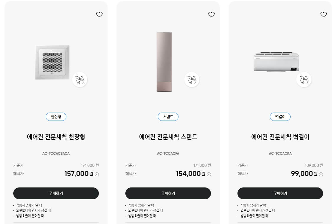Image resolution: width=336 pixels, height=224 pixels.
Task: Select the cleaning hand icon beside ceiling air conditioner
Action: pyautogui.click(x=80, y=79)
